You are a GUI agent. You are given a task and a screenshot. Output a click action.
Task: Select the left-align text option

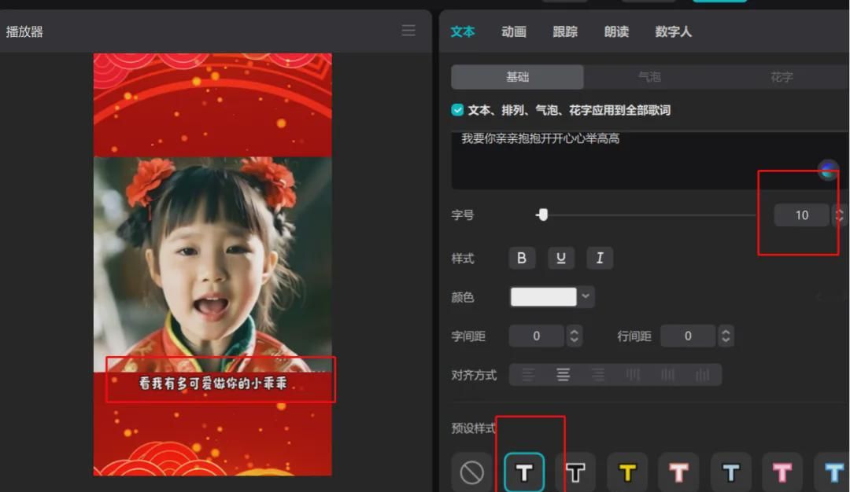tap(527, 375)
